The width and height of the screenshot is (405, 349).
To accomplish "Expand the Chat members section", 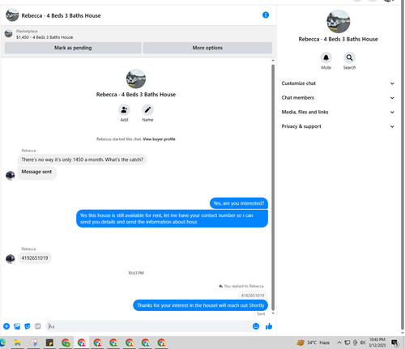I will click(x=338, y=98).
